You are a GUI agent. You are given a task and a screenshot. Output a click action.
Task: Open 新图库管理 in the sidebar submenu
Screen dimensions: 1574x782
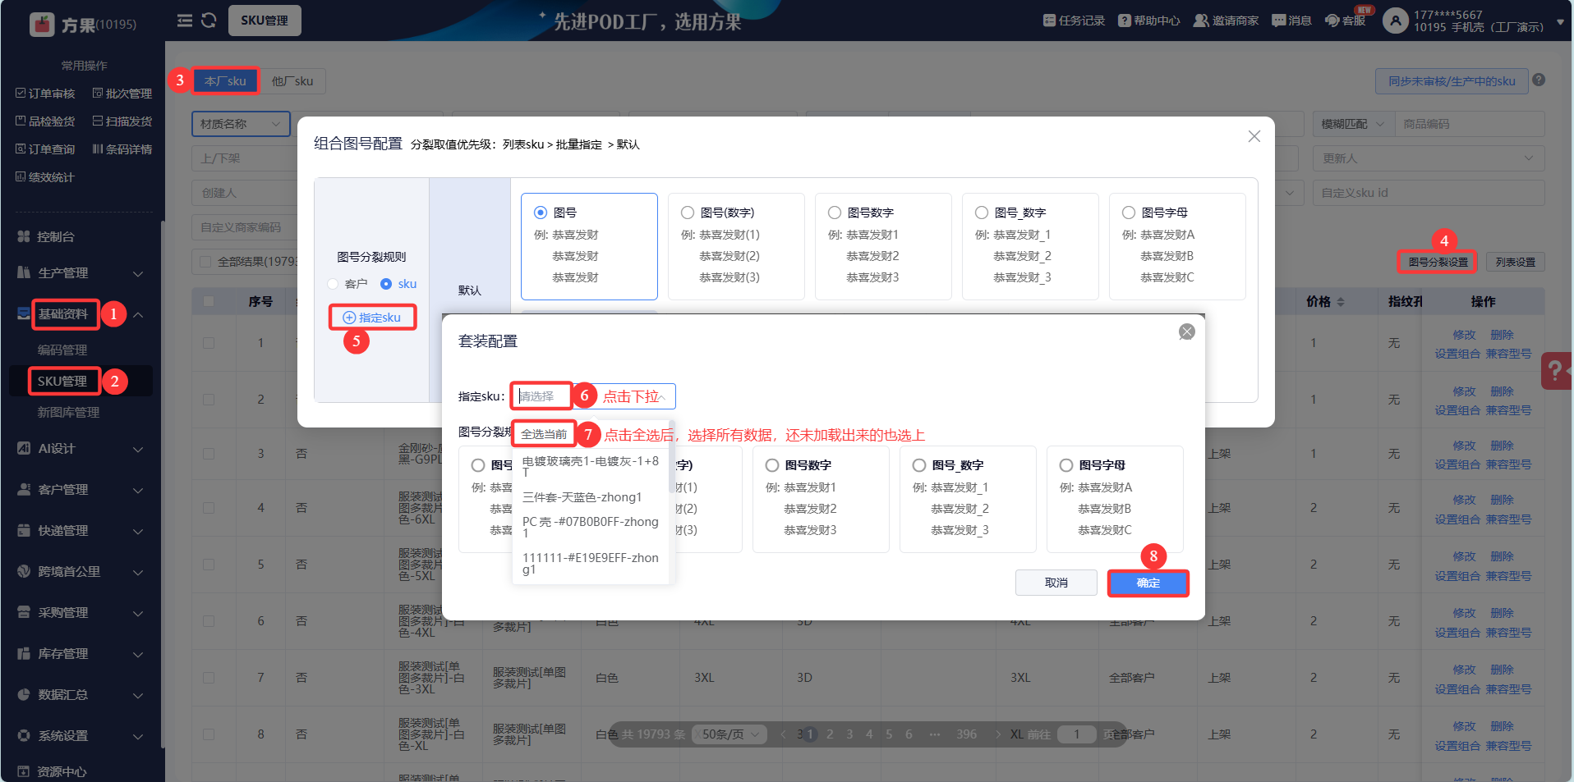click(68, 412)
